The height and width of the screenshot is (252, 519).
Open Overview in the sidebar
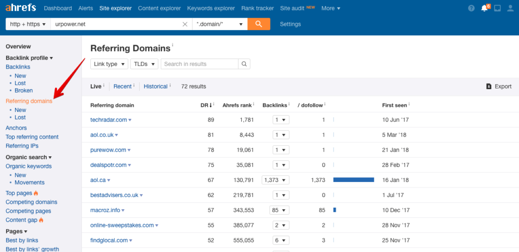18,47
